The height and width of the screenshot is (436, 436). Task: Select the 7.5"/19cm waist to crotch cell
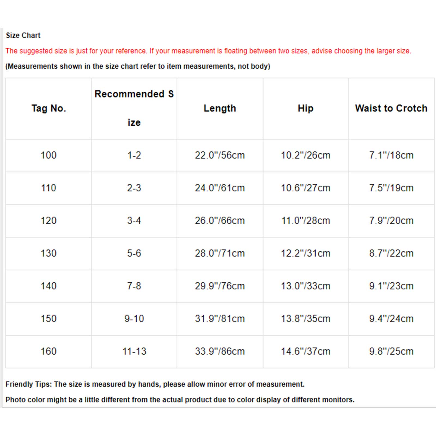(x=391, y=188)
